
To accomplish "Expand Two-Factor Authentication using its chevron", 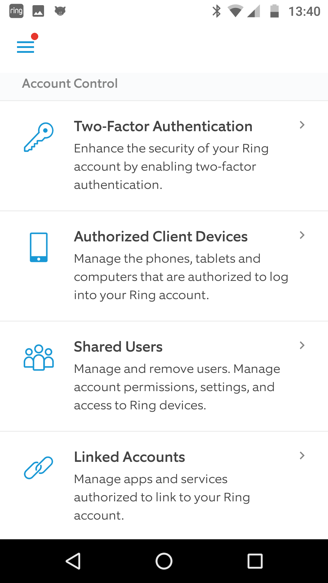I will pyautogui.click(x=302, y=125).
